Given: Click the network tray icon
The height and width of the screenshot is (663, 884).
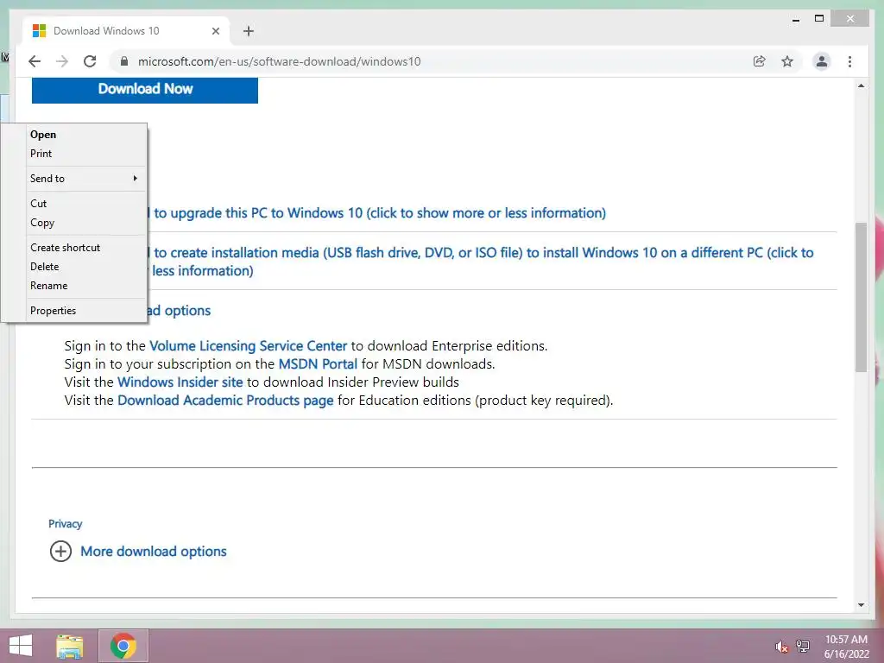Looking at the screenshot, I should coord(803,646).
